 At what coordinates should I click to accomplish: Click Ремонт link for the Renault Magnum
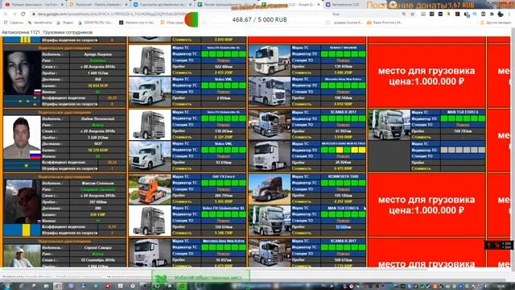coord(344,60)
